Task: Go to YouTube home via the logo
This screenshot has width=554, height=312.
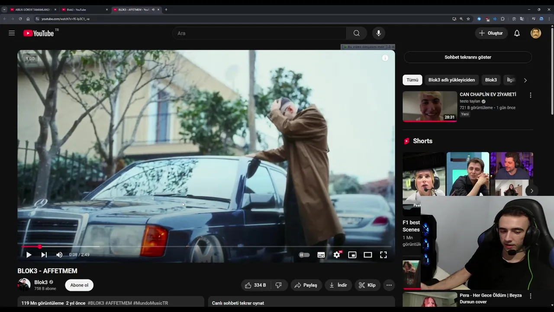Action: [39, 33]
